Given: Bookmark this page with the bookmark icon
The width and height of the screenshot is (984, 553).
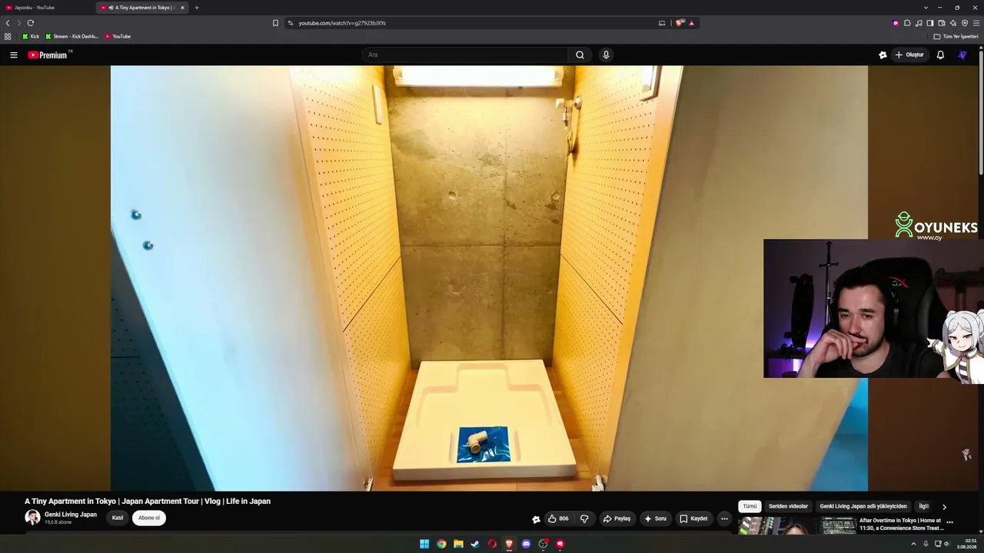Looking at the screenshot, I should coord(275,23).
